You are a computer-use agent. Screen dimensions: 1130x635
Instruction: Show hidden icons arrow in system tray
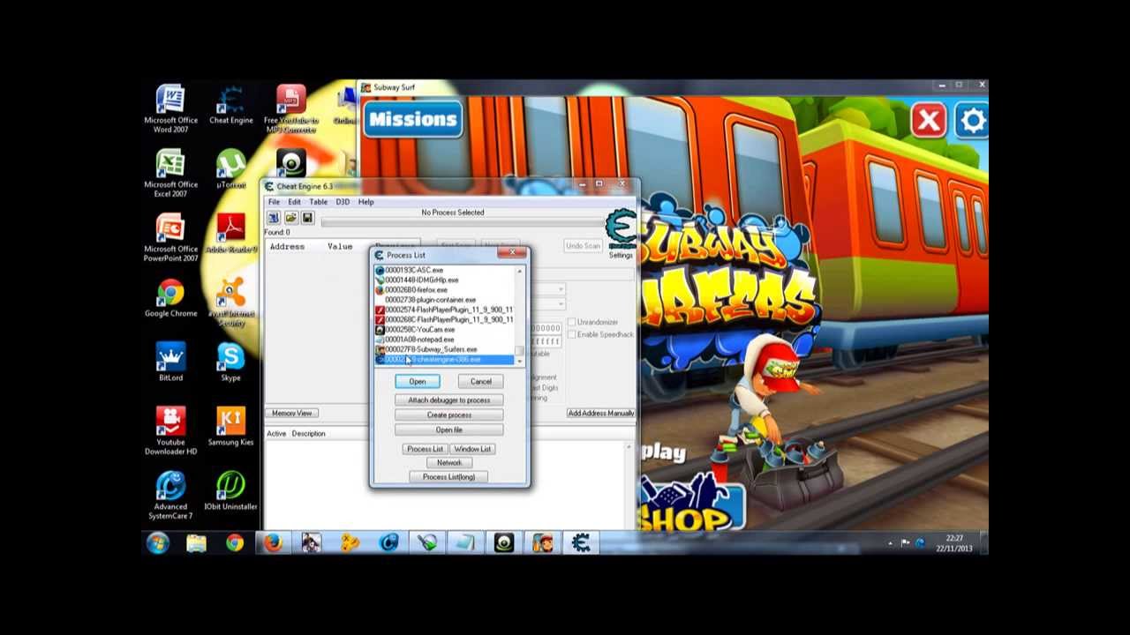890,543
